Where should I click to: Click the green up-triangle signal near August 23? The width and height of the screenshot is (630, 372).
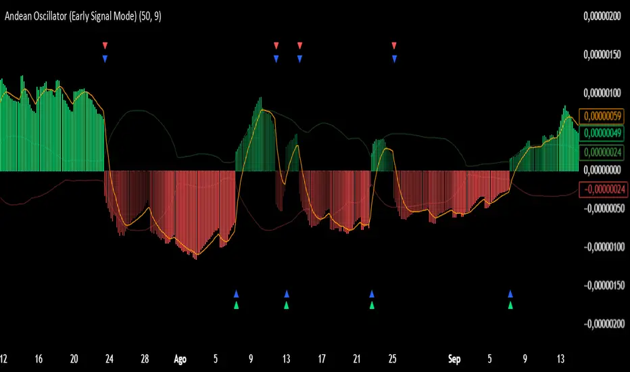[372, 305]
